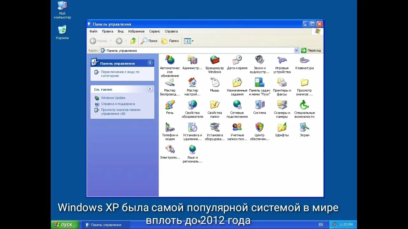Open the Сервис menu
The image size is (408, 229).
(x=155, y=31)
